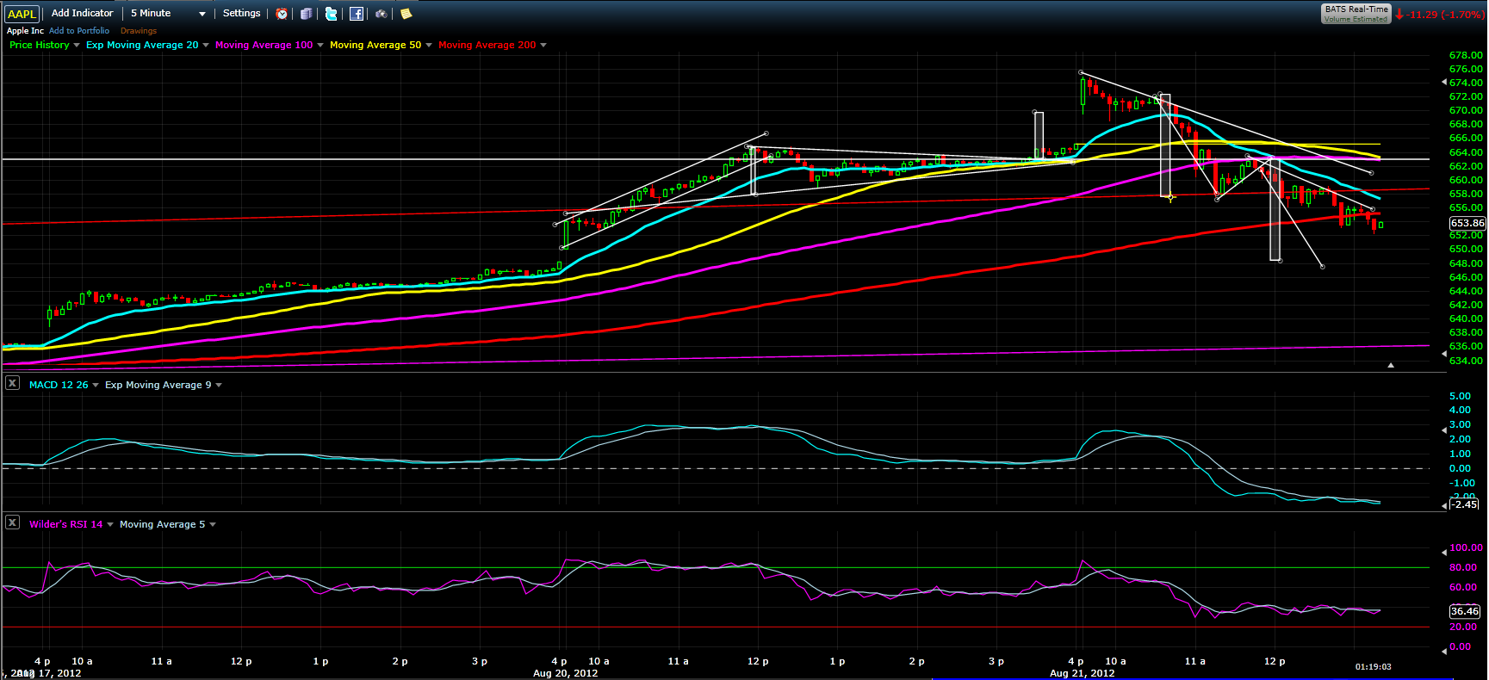The image size is (1489, 680).
Task: Click the Aug 20, 2012 date label
Action: click(566, 673)
